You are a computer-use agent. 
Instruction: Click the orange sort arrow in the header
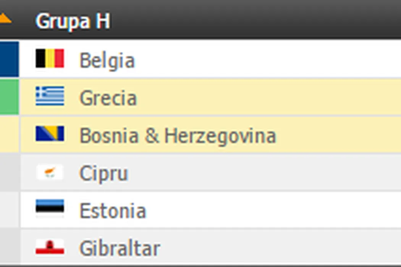(x=5, y=18)
